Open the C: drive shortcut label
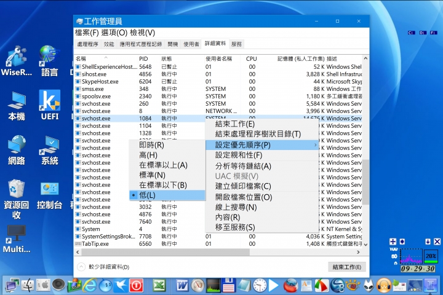The image size is (443, 295). (412, 33)
